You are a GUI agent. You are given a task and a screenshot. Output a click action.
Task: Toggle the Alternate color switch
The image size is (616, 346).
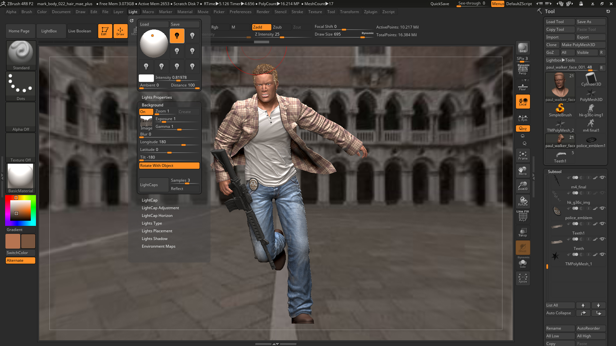point(21,260)
